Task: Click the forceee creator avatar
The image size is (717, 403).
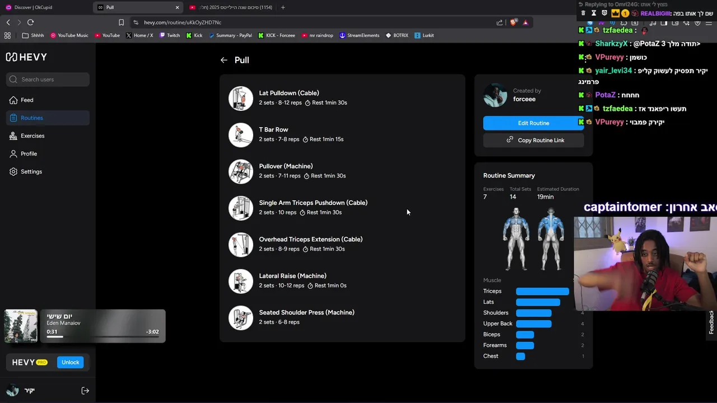Action: (495, 95)
